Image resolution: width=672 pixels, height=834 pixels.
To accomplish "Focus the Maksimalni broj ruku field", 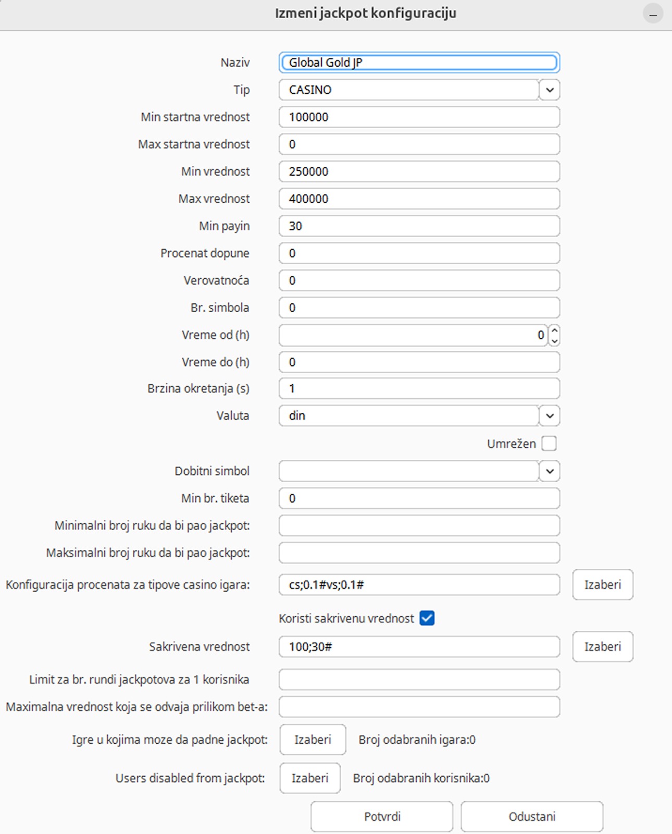I will click(x=419, y=553).
